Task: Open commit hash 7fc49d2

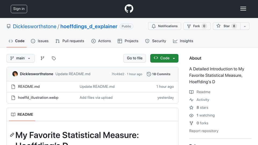Action: pyautogui.click(x=118, y=74)
